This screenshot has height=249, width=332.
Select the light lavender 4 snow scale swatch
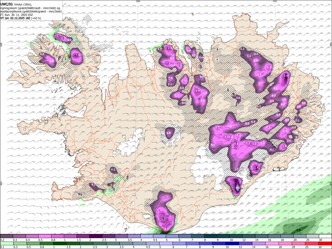[x=147, y=236]
